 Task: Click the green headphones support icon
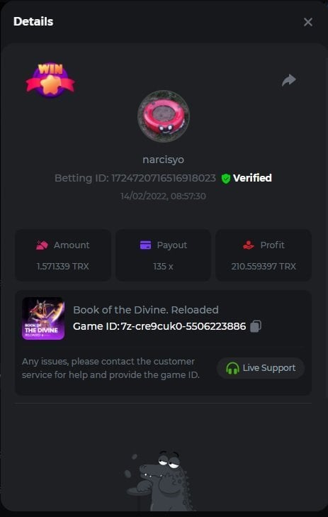point(232,368)
